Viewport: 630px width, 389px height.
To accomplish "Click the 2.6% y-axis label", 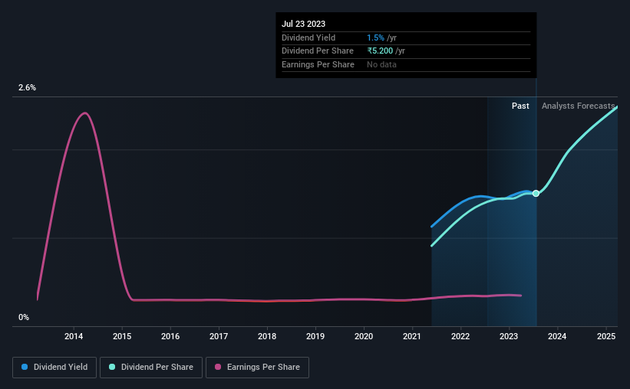I will pyautogui.click(x=27, y=87).
